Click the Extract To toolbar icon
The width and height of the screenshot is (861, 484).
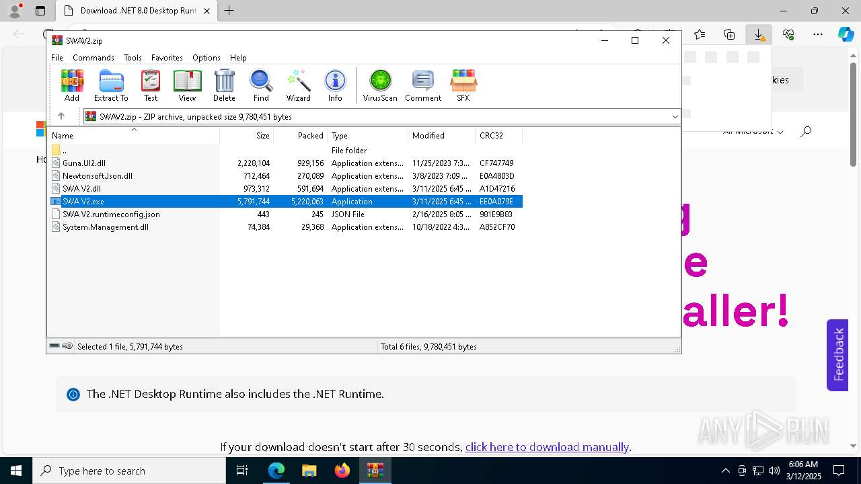(x=111, y=85)
